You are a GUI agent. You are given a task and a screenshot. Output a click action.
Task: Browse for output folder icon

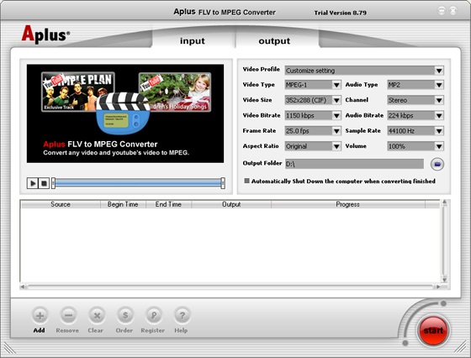click(437, 164)
